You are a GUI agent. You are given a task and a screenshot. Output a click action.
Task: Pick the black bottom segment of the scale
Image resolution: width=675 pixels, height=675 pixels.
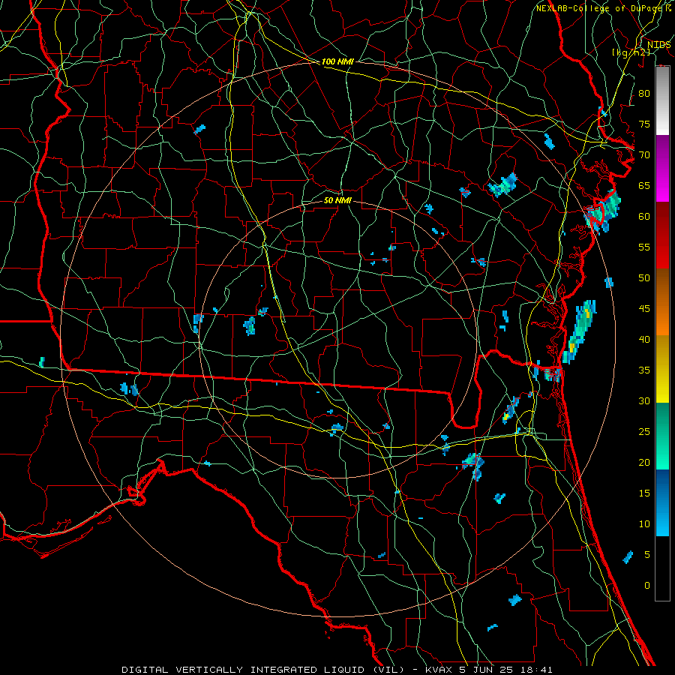tap(662, 568)
